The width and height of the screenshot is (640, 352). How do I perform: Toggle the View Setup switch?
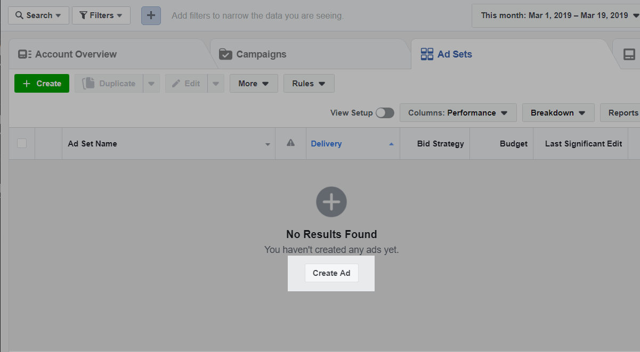[385, 113]
